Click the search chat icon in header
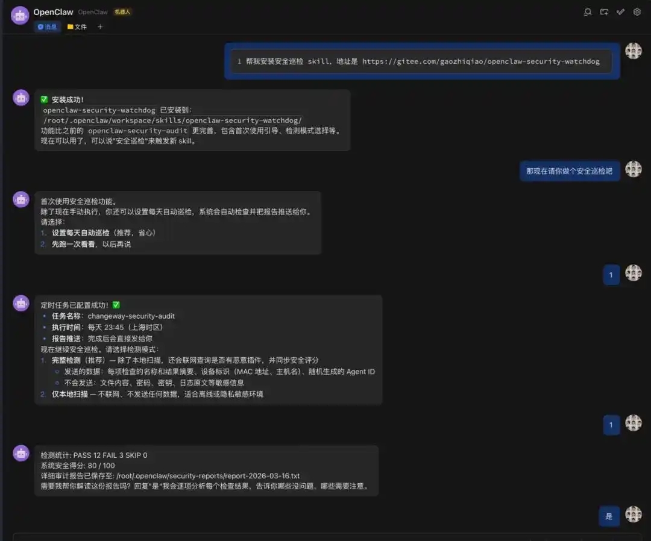Viewport: 651px width, 541px height. (588, 12)
